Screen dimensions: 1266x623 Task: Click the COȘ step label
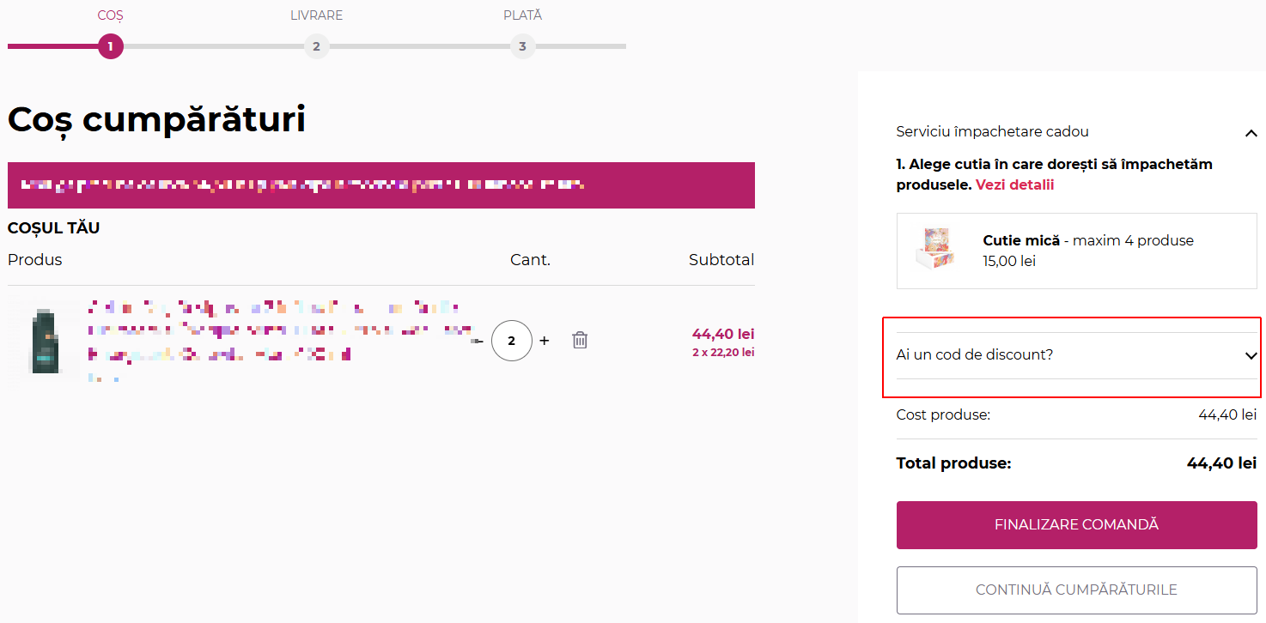111,15
